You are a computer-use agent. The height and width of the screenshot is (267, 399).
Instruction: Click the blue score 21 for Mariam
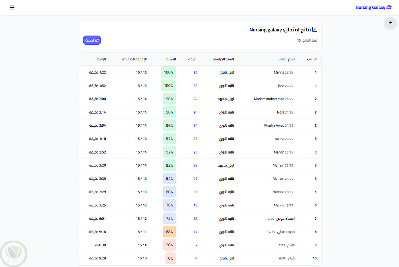195,179
